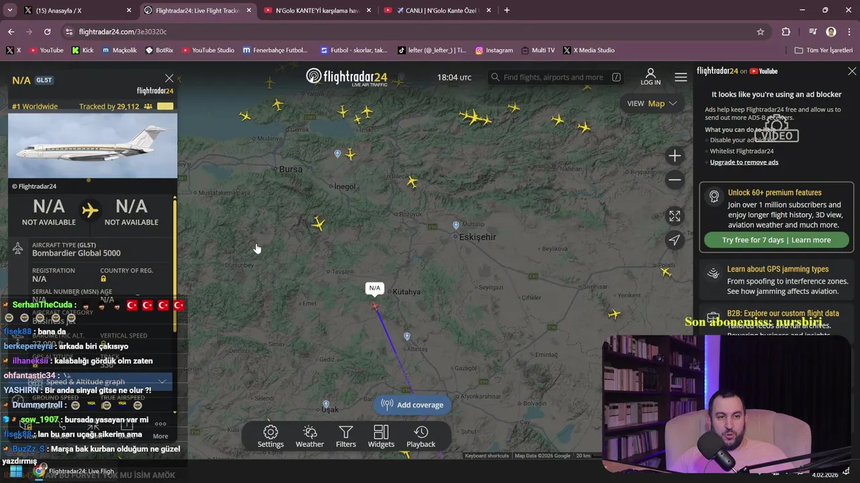Image resolution: width=860 pixels, height=483 pixels.
Task: Enter full screen map mode
Action: [x=675, y=216]
